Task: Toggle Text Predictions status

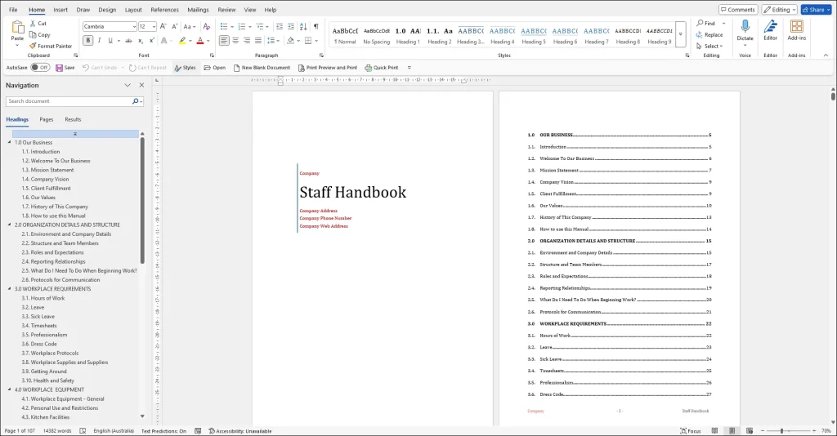Action: click(x=163, y=430)
